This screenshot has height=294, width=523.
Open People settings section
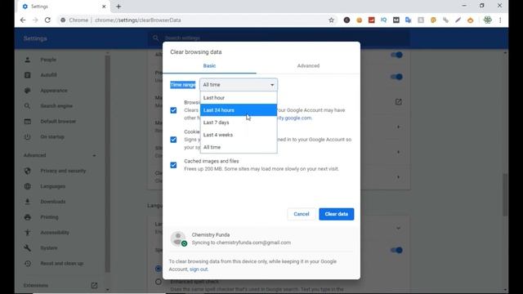coord(48,60)
